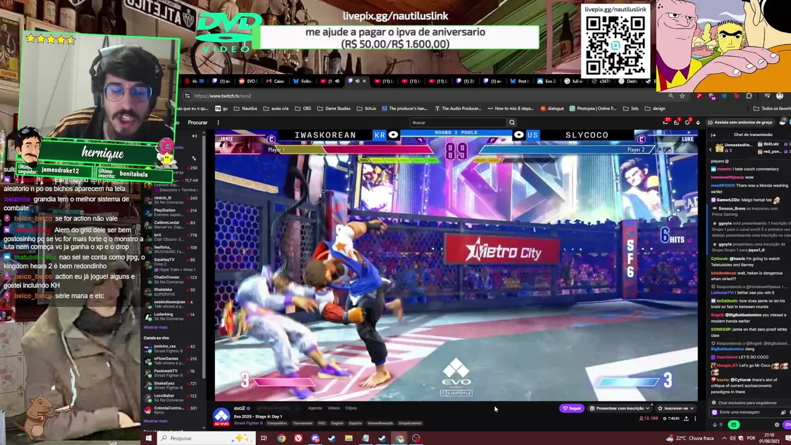Click the Twitch search magnifier button
The width and height of the screenshot is (791, 445).
512,122
